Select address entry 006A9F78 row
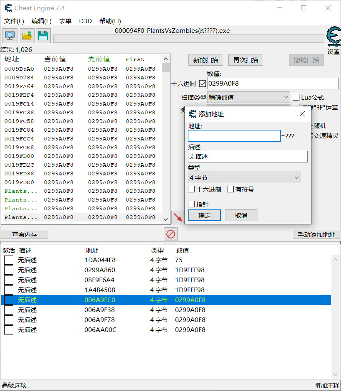 point(166,320)
